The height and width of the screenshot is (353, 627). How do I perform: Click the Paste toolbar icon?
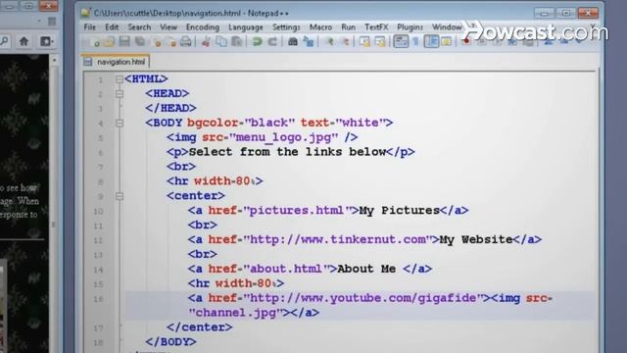tap(237, 41)
